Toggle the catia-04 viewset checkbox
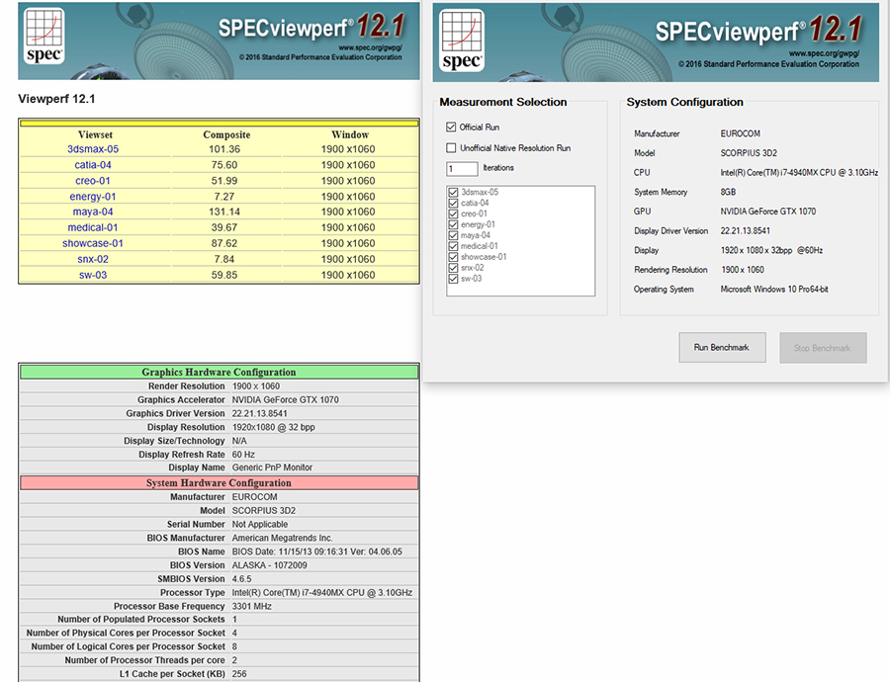The width and height of the screenshot is (890, 682). (454, 203)
